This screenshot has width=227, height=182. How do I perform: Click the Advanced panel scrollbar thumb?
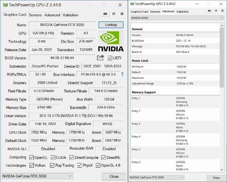point(222,57)
